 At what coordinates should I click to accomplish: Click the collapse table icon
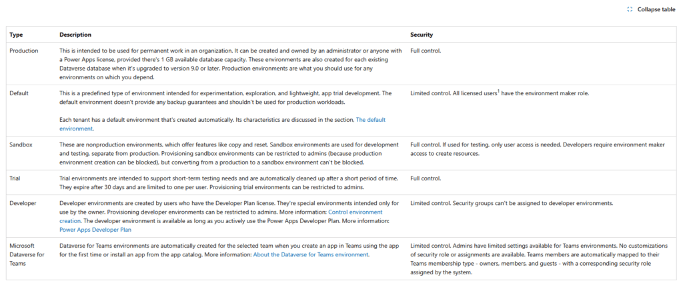tap(630, 9)
